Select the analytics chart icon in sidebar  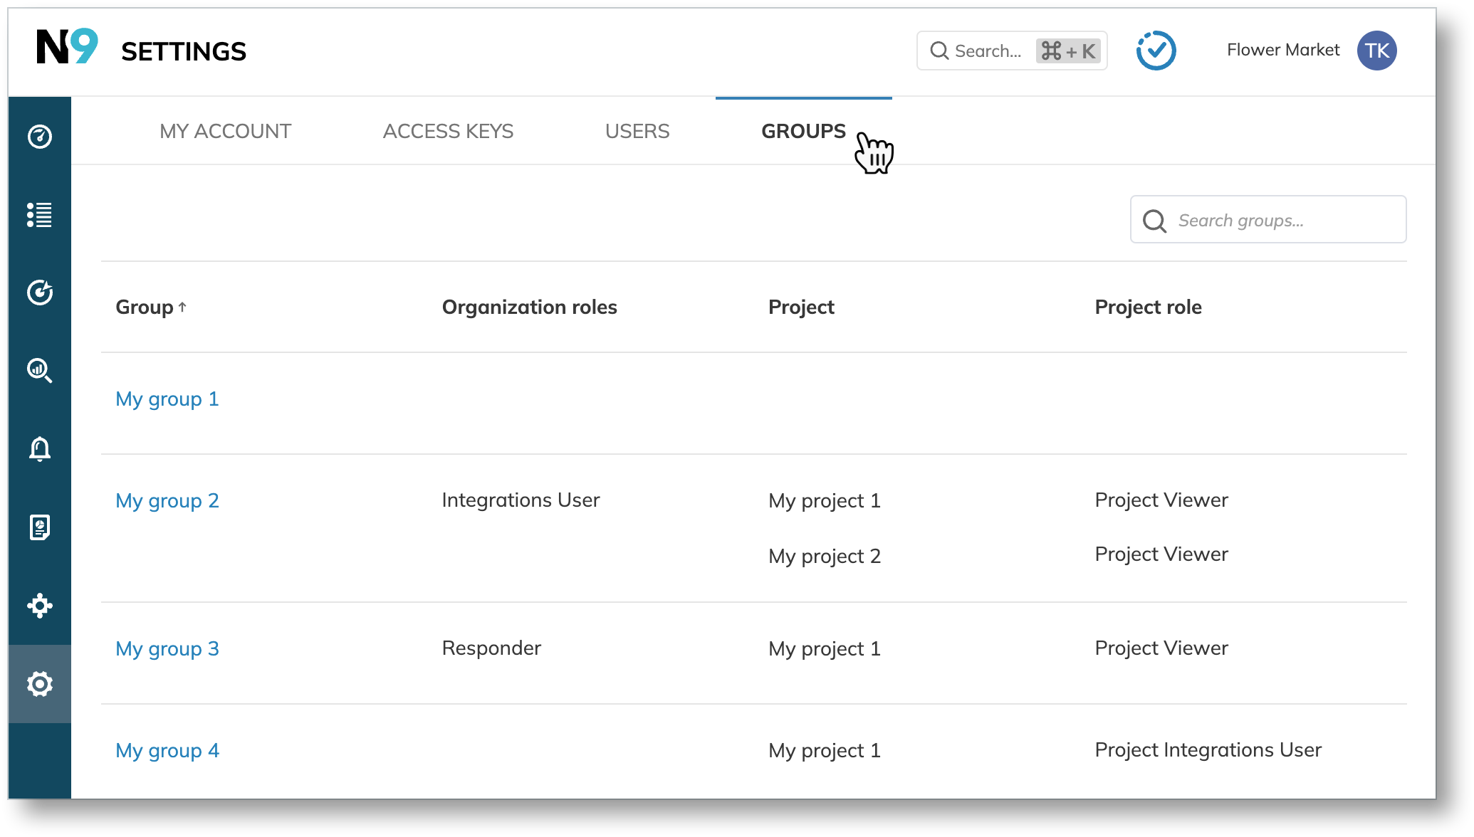click(41, 369)
